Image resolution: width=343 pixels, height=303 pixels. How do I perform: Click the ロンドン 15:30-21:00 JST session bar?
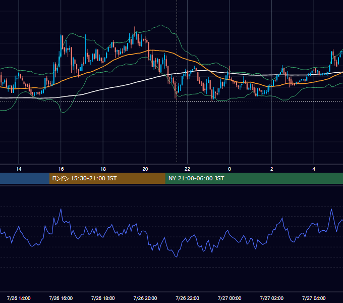coord(107,178)
